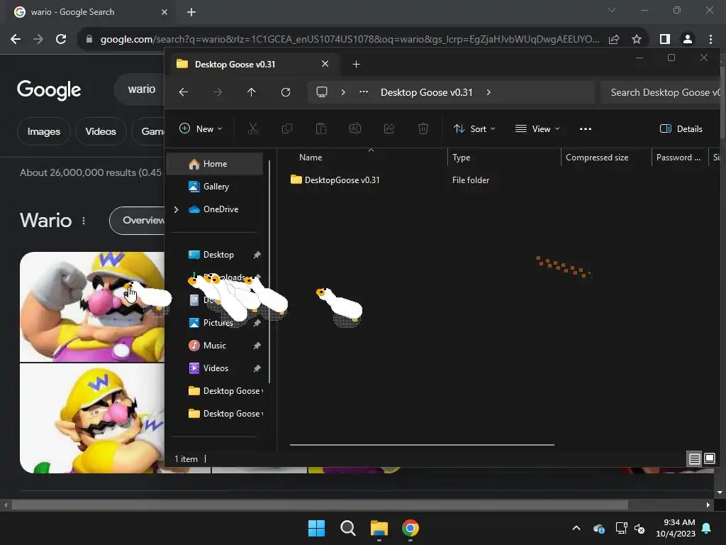
Task: Refresh the File Explorer folder view
Action: [286, 92]
